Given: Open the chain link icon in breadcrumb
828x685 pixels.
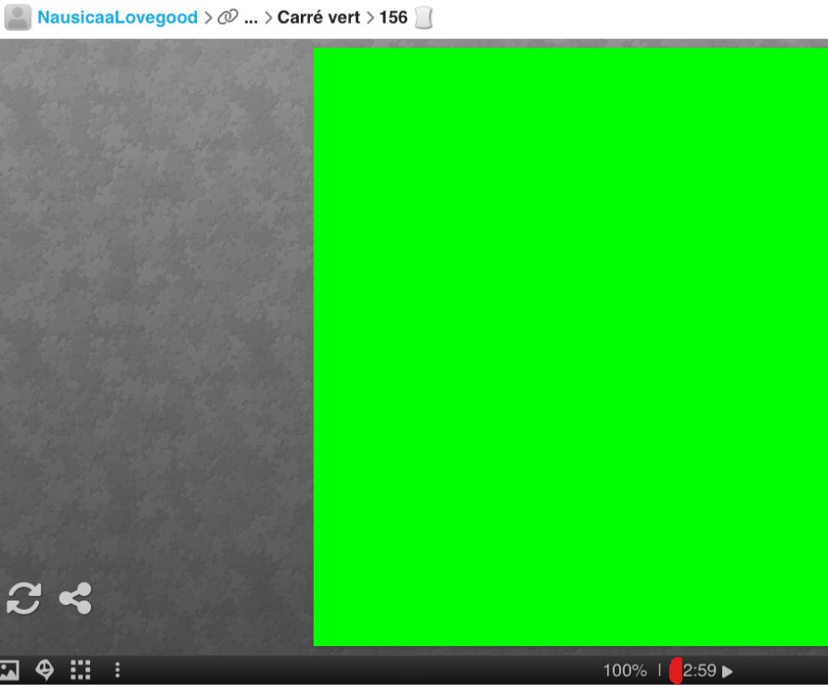Looking at the screenshot, I should (x=227, y=18).
